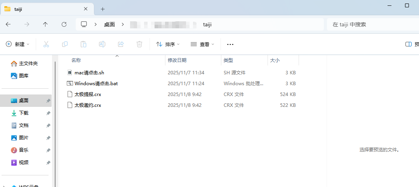Viewport: 419px width, 187px height.
Task: Select the Windows请点击.bat file
Action: point(96,83)
